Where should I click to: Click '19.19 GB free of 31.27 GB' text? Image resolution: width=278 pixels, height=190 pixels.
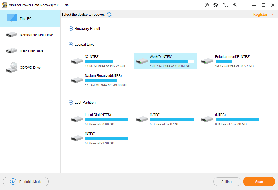234,66
